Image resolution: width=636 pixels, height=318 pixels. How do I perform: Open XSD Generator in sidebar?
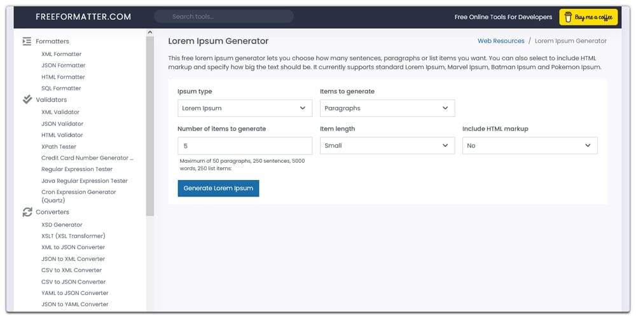62,225
